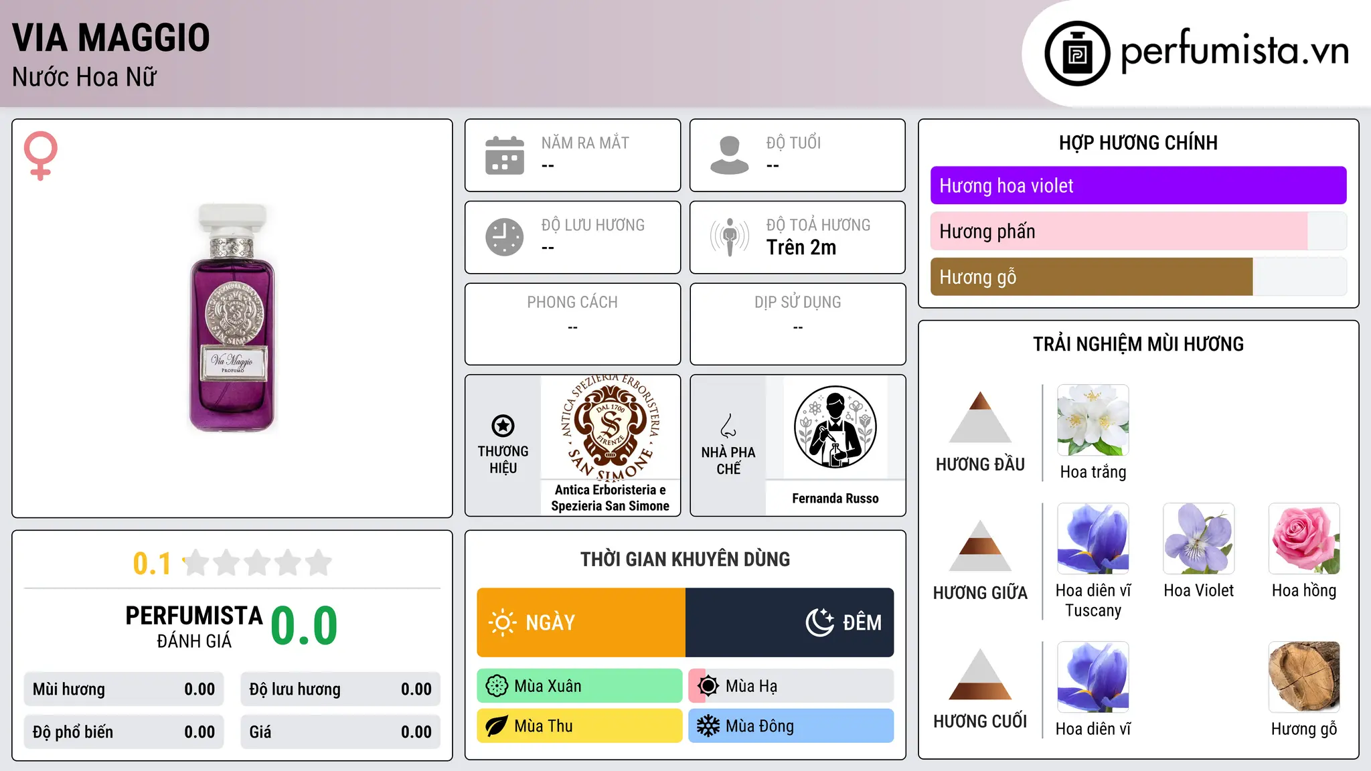Click the brown Hương gỗ accord bar
The image size is (1371, 771).
[x=1139, y=276]
